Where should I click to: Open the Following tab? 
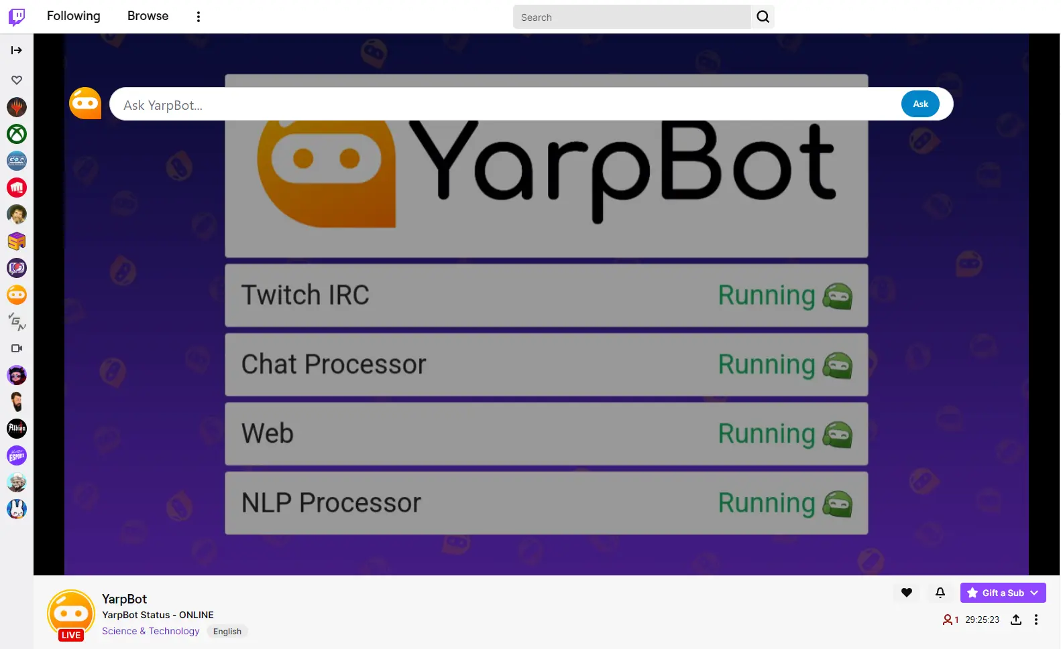coord(73,16)
